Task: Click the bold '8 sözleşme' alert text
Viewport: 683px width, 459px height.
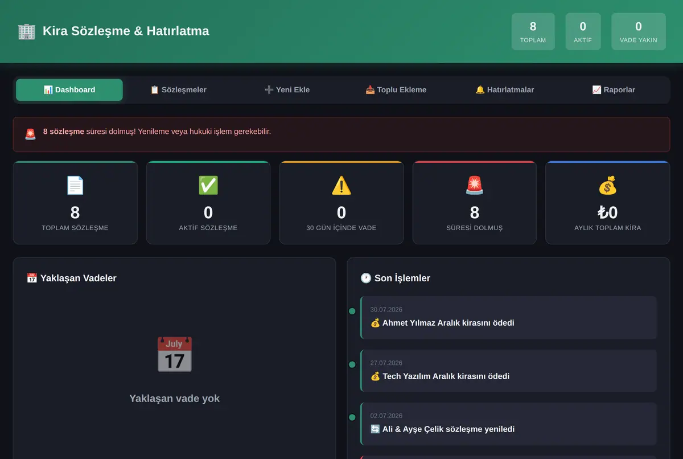Action: click(64, 132)
